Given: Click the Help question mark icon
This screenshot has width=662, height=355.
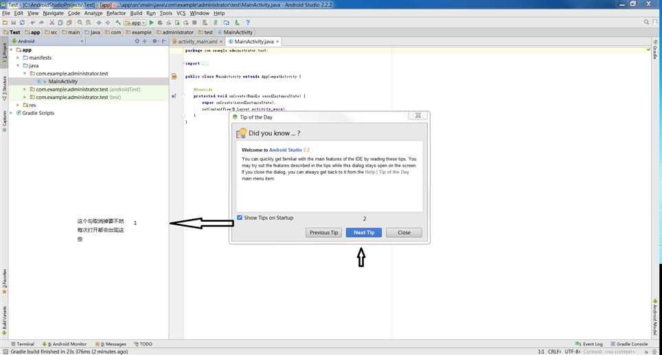Looking at the screenshot, I should coord(248,23).
